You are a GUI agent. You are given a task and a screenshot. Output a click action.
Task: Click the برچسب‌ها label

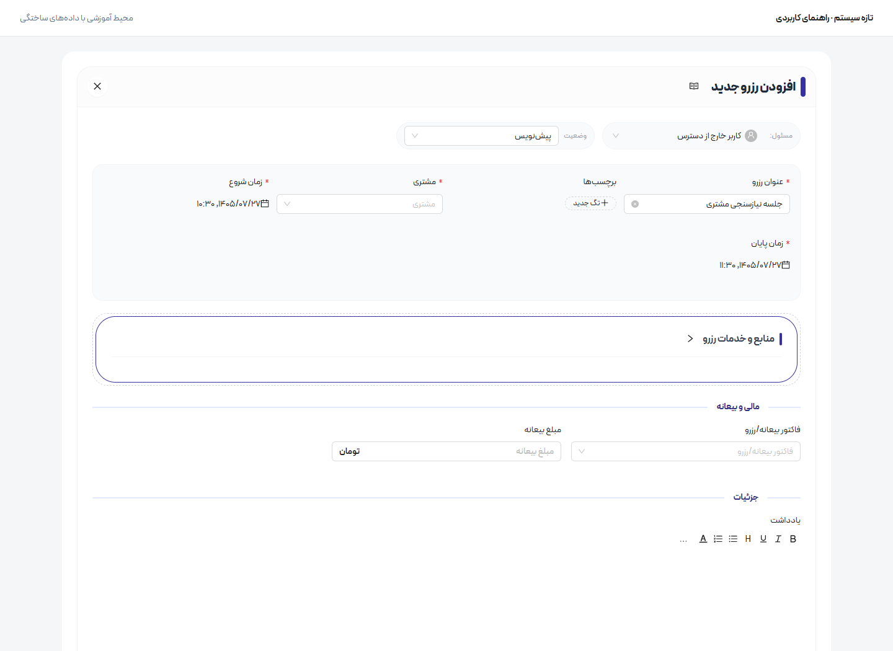click(x=600, y=182)
